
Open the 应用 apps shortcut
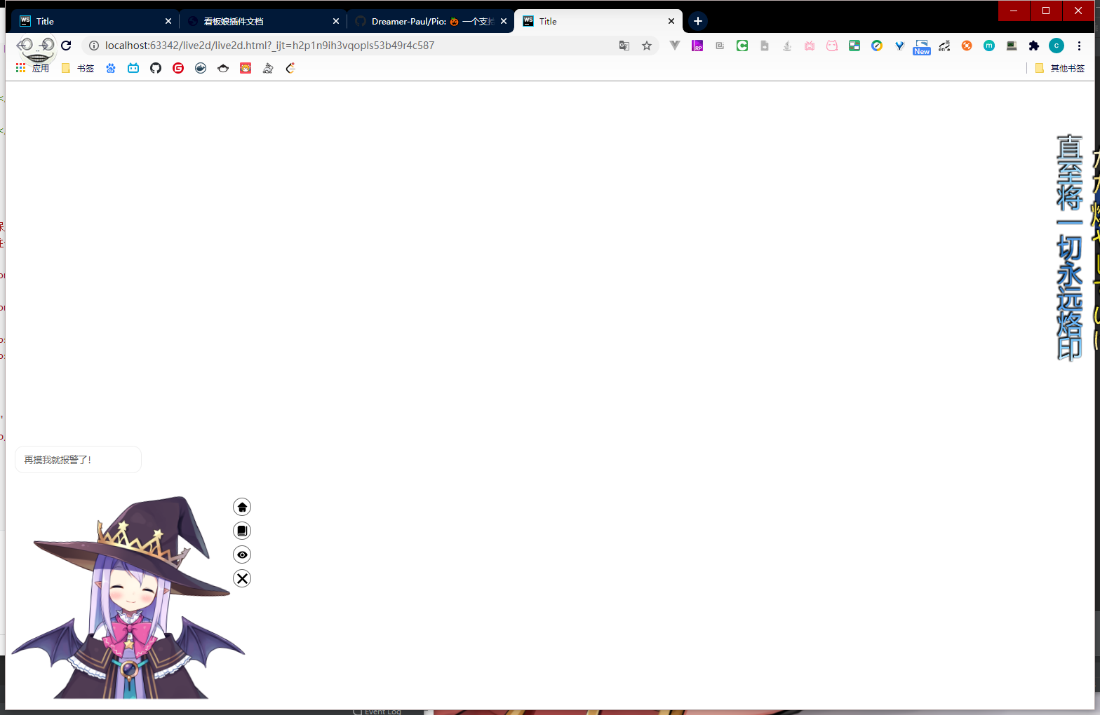click(x=32, y=68)
